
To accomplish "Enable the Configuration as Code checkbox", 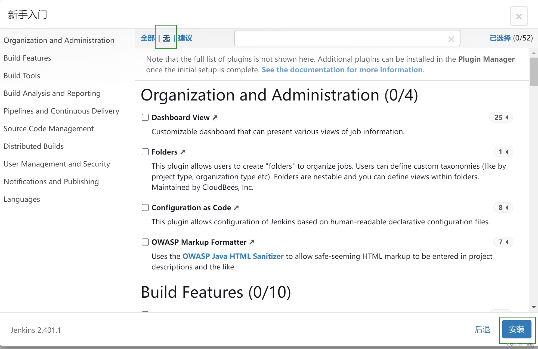I will [145, 207].
